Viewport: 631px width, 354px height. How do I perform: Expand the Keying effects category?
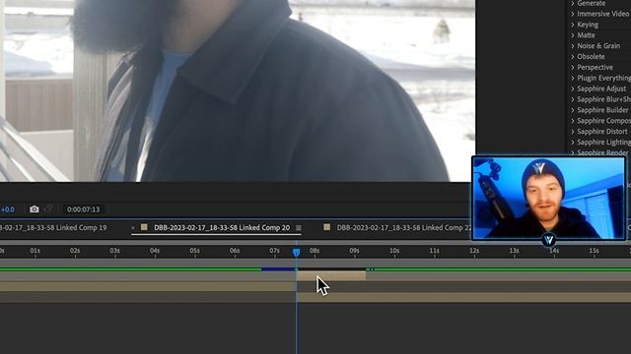(573, 25)
